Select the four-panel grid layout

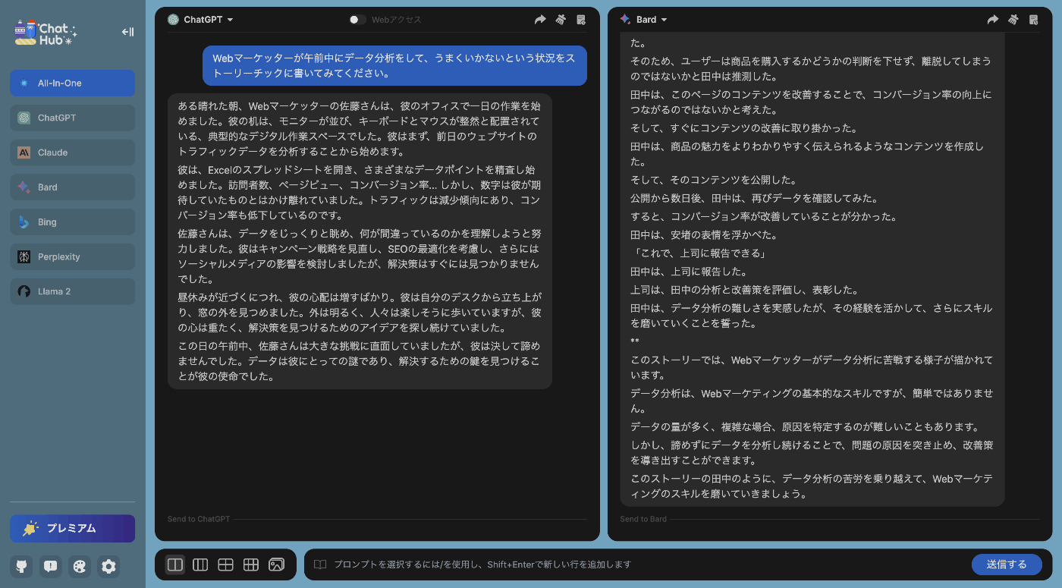click(x=225, y=564)
